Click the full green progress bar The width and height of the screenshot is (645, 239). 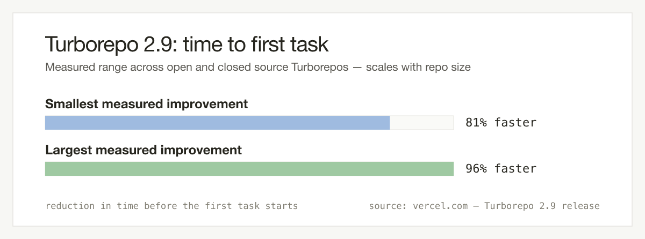point(249,169)
